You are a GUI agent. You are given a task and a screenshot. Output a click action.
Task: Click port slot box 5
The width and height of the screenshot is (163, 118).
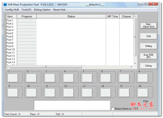coord(87,78)
